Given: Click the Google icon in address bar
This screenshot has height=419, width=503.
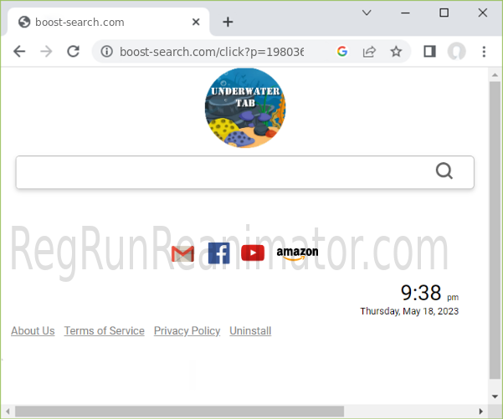Looking at the screenshot, I should [341, 52].
